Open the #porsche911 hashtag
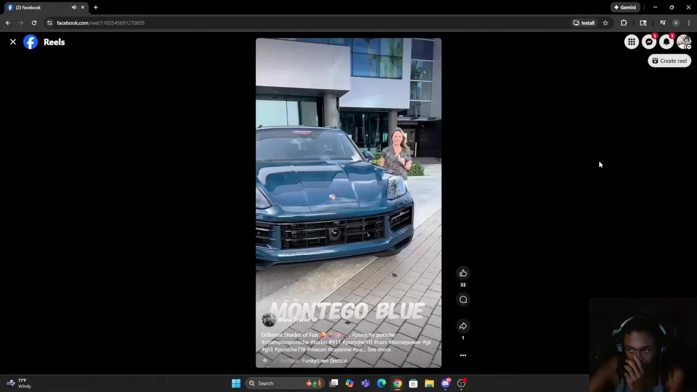697x392 pixels. coord(357,342)
